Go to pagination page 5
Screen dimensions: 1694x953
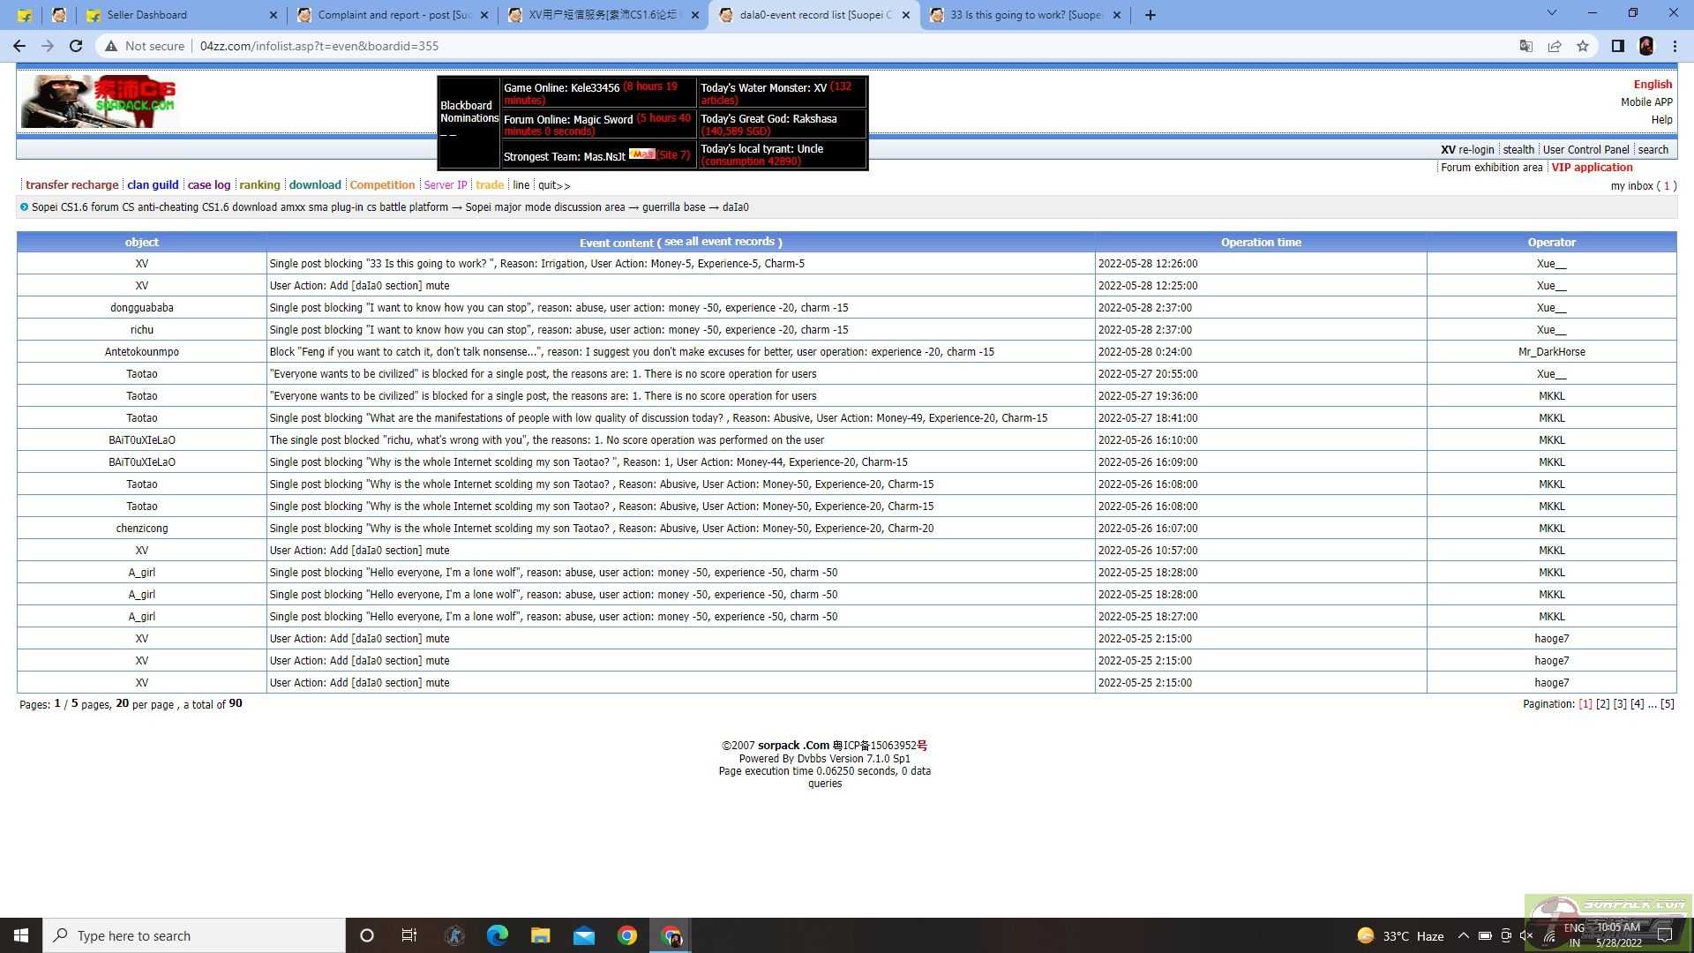(x=1668, y=704)
